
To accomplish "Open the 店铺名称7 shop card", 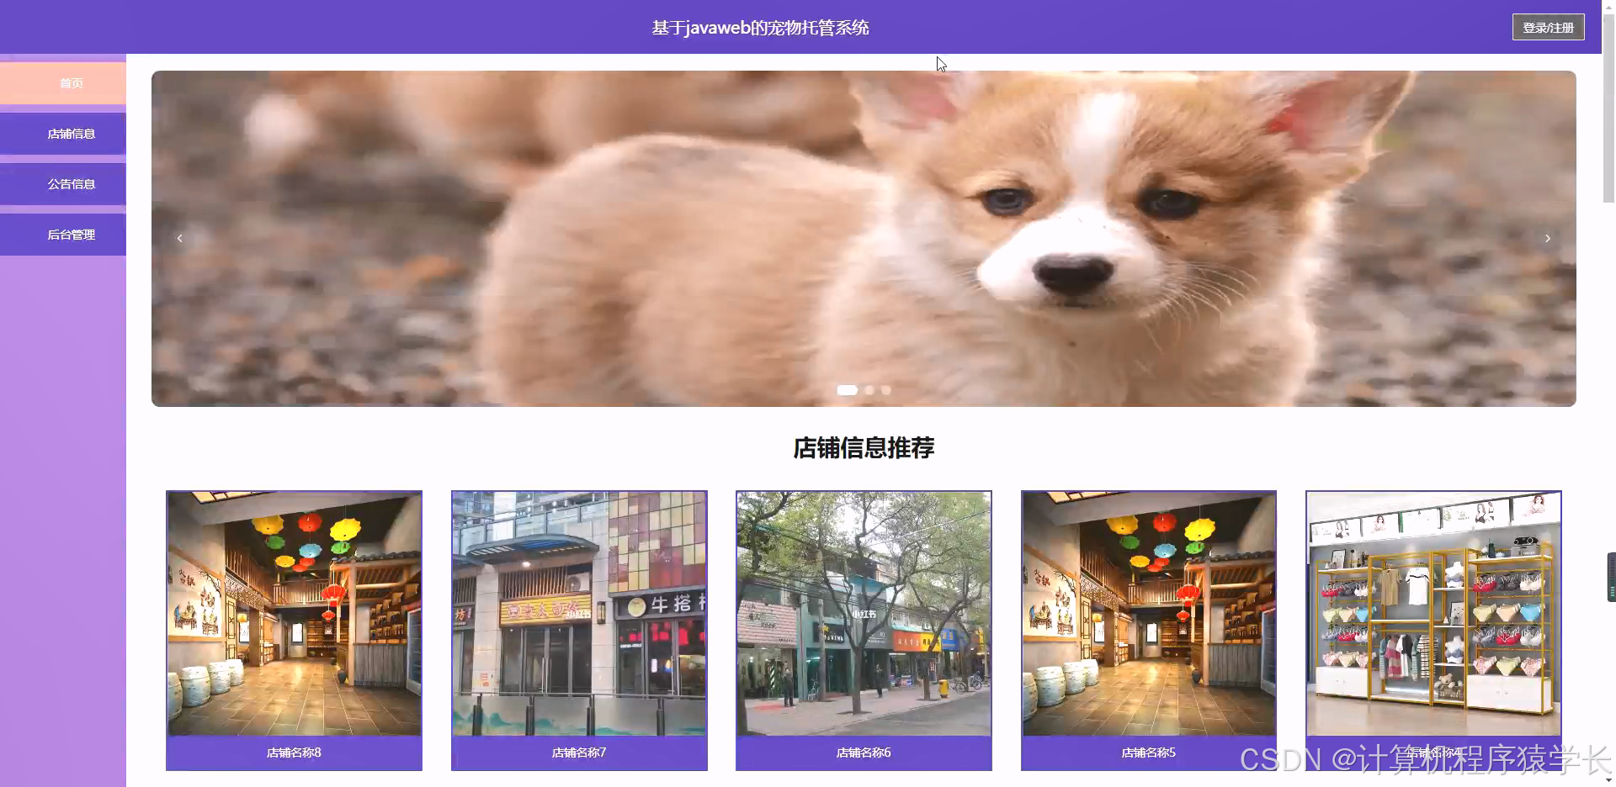I will 579,631.
